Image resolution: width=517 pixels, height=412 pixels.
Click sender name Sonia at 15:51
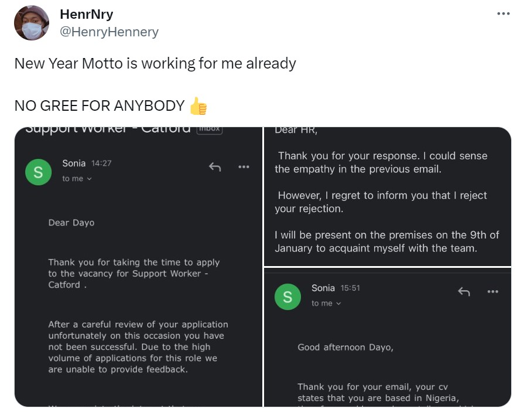[x=323, y=288]
